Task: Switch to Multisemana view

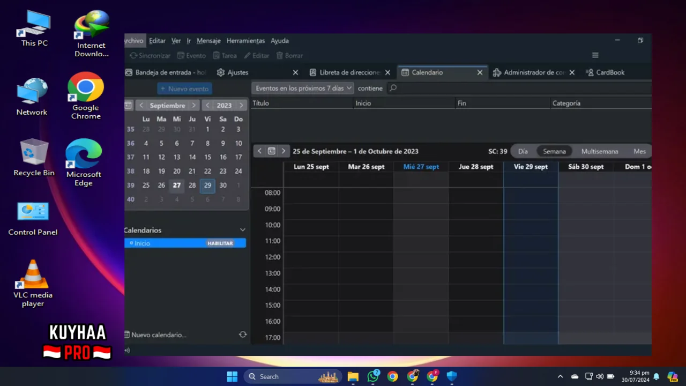Action: [600, 151]
